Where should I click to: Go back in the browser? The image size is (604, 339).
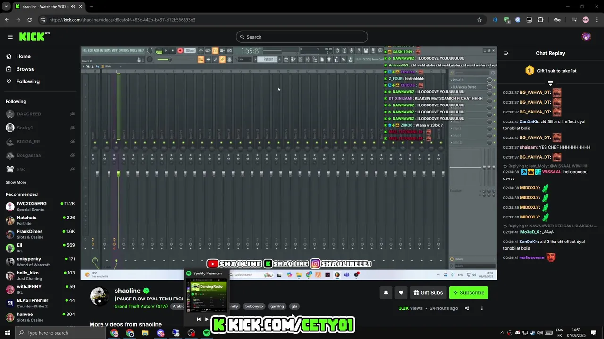[x=7, y=20]
